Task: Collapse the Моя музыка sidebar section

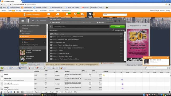Action: click(21, 37)
